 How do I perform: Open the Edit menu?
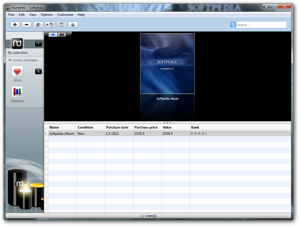tap(22, 15)
